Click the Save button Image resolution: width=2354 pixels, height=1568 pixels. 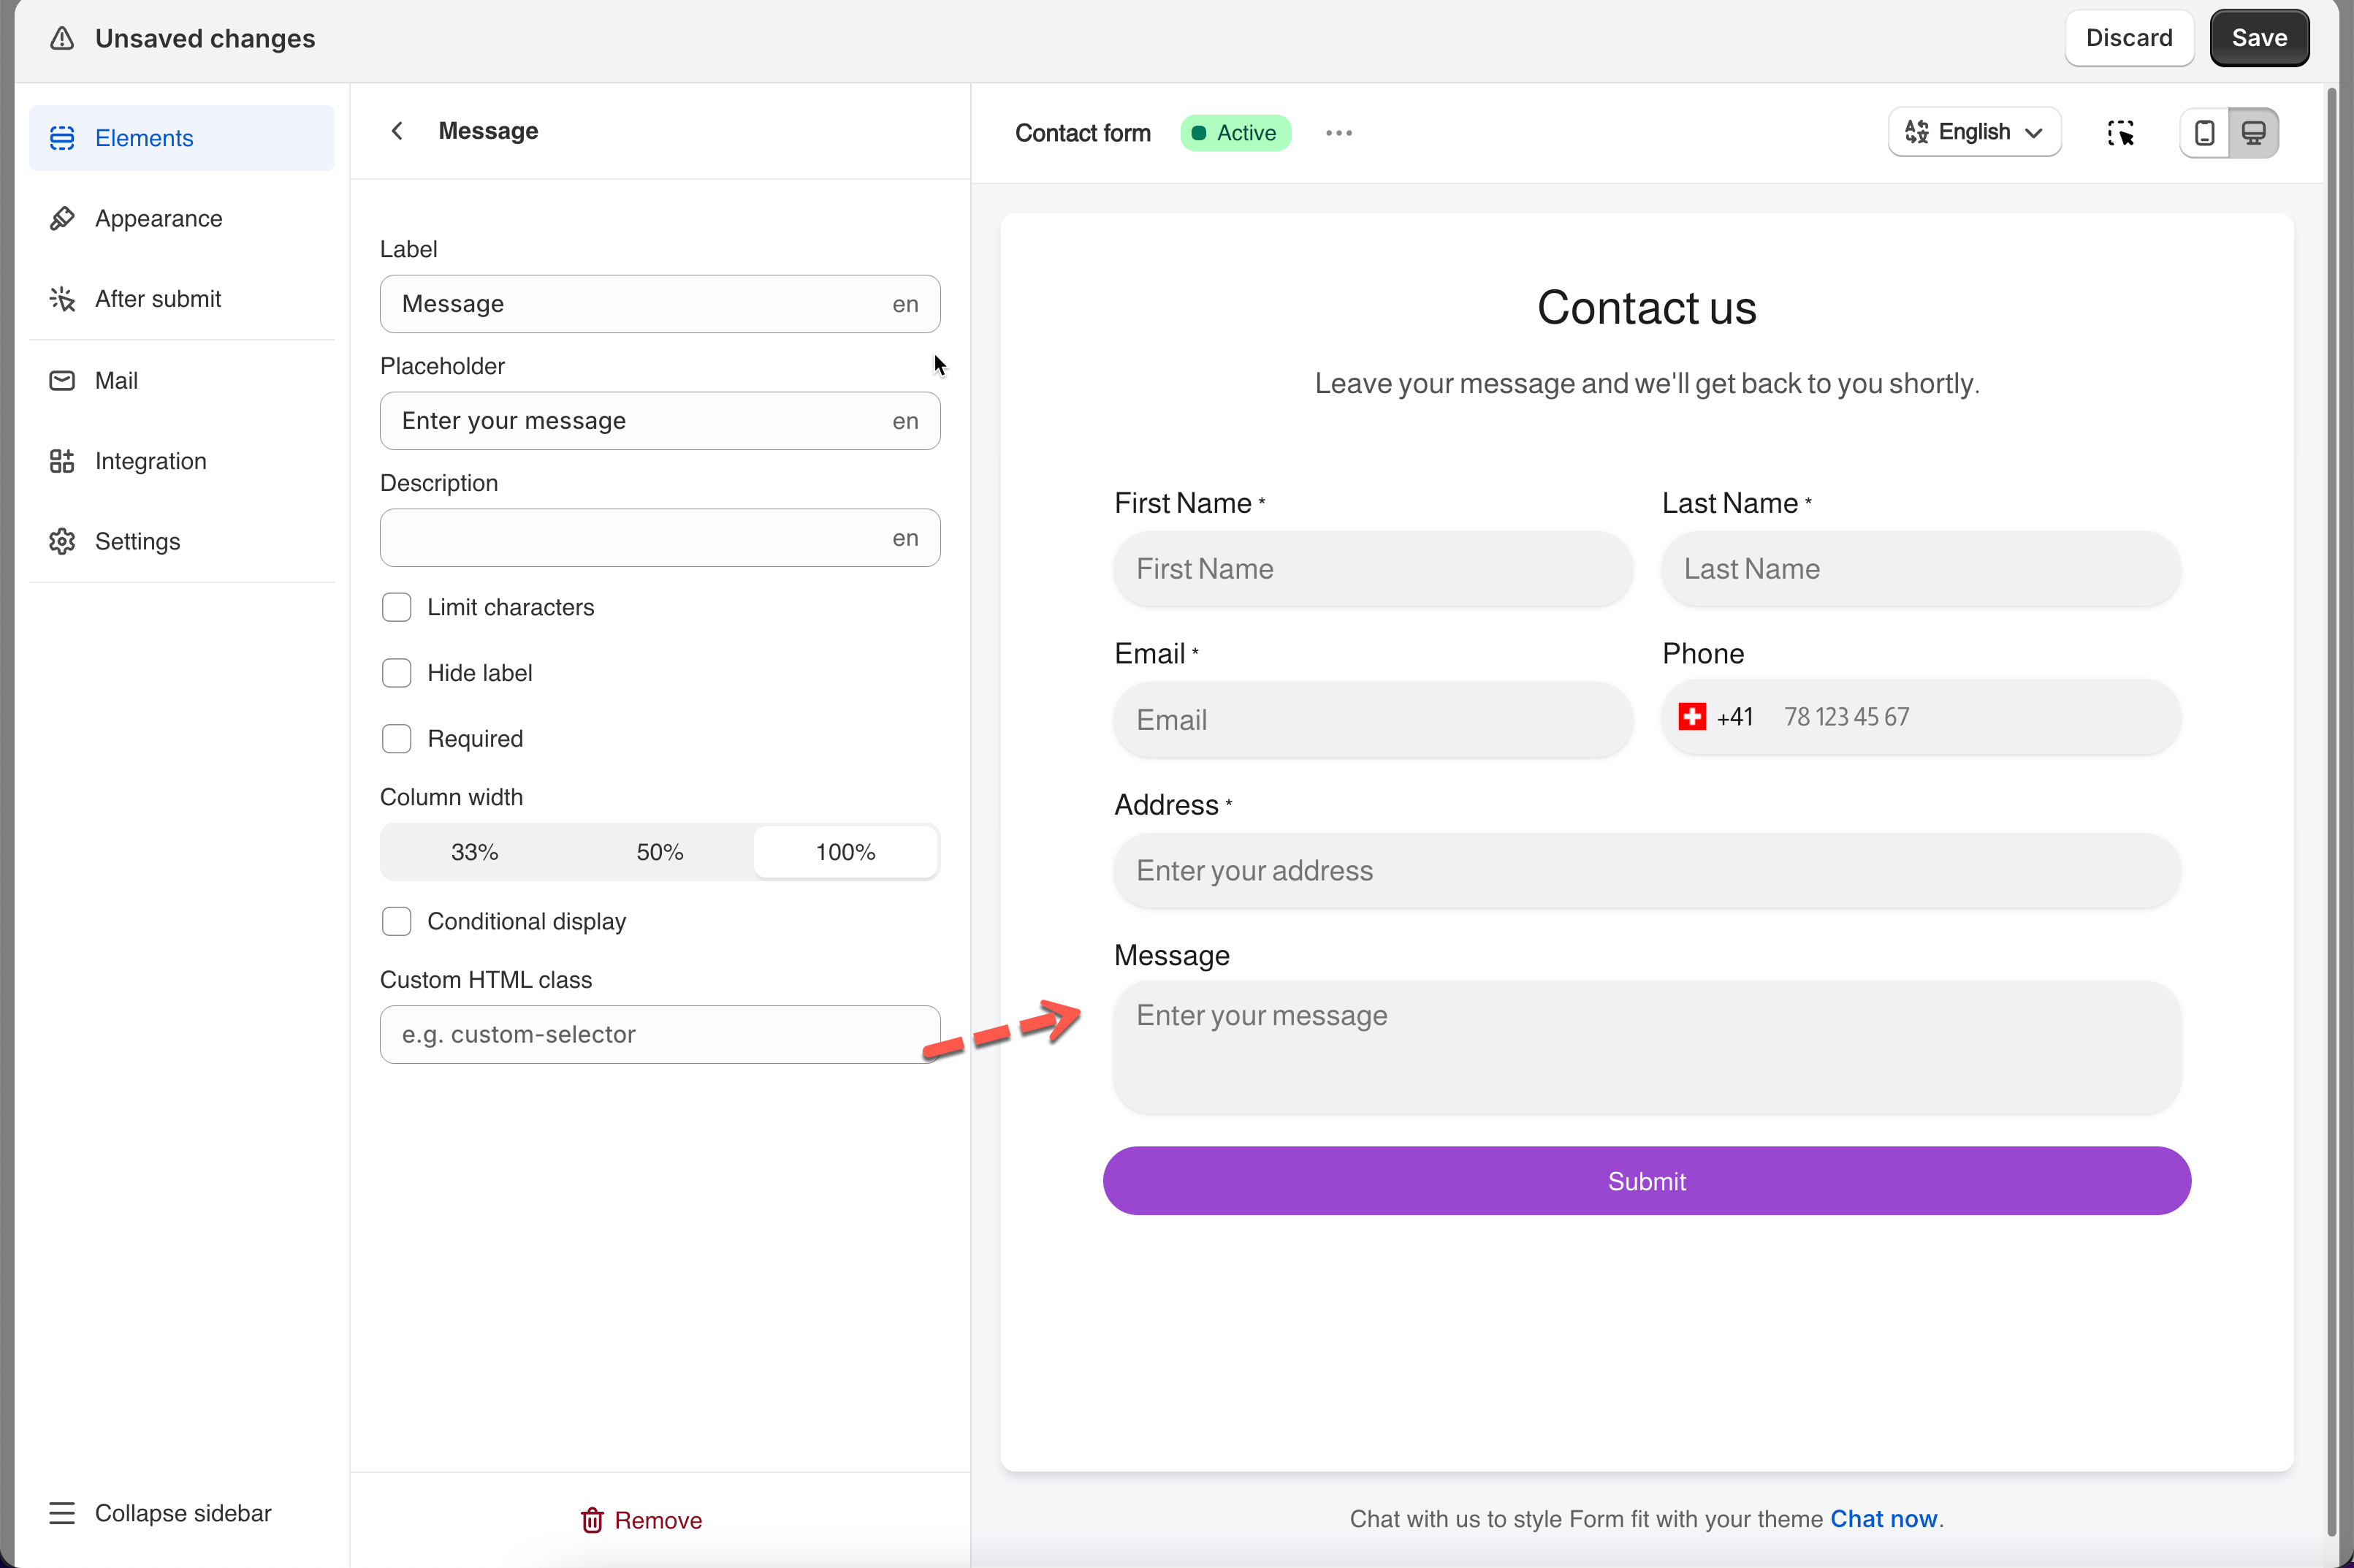pyautogui.click(x=2258, y=38)
